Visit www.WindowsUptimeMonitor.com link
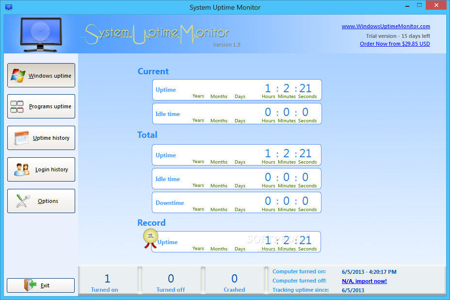 [x=386, y=26]
